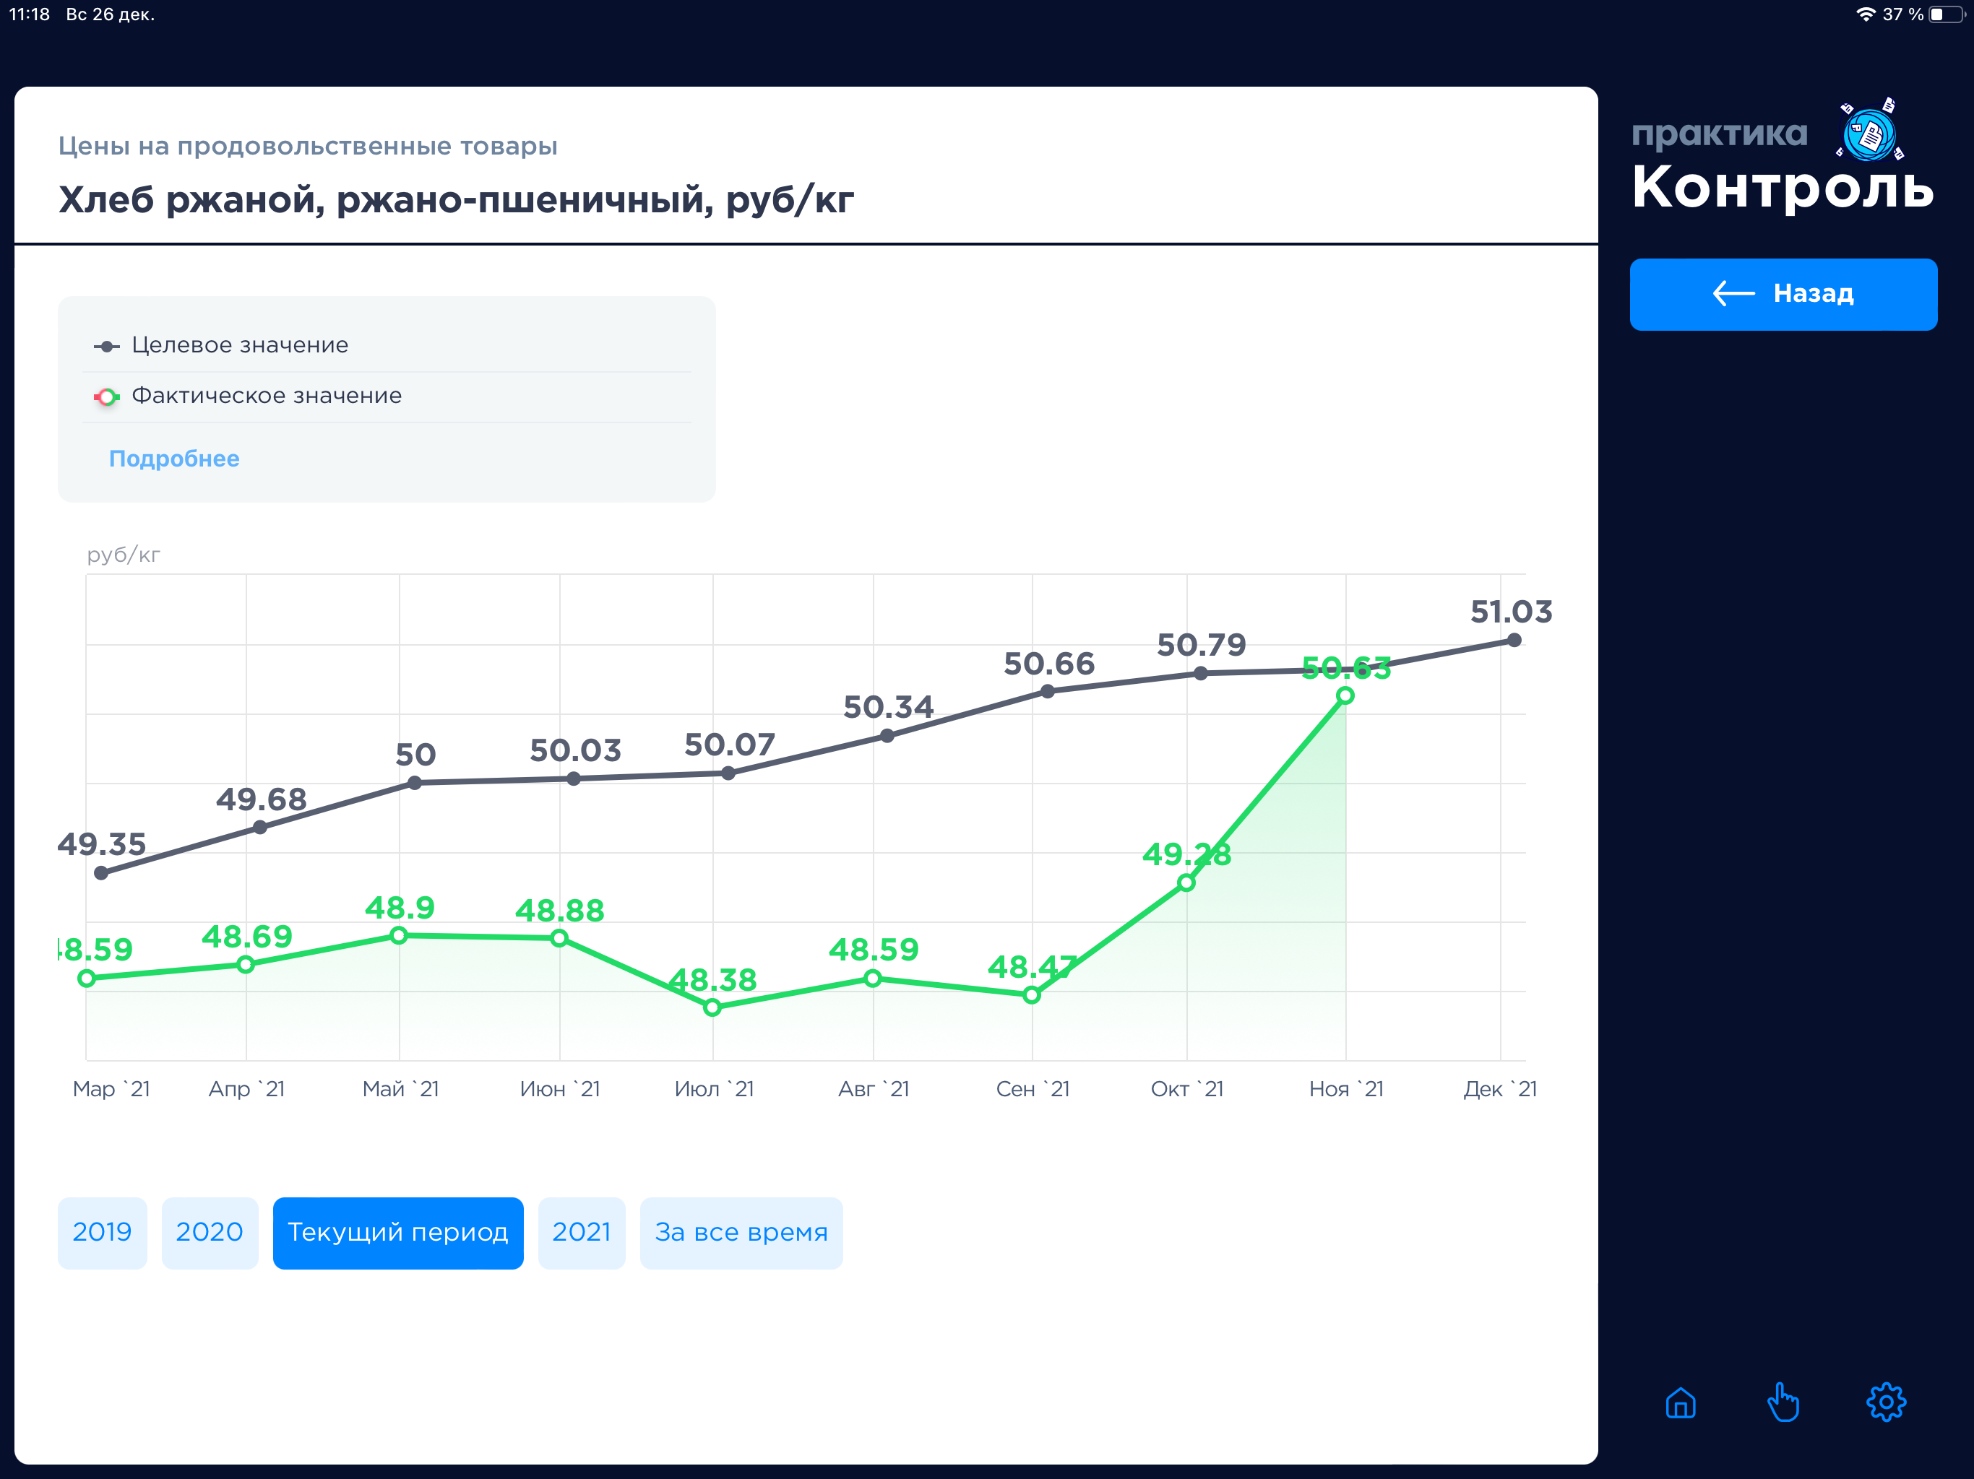Click the battery status icon
Image resolution: width=1974 pixels, height=1479 pixels.
point(1947,14)
